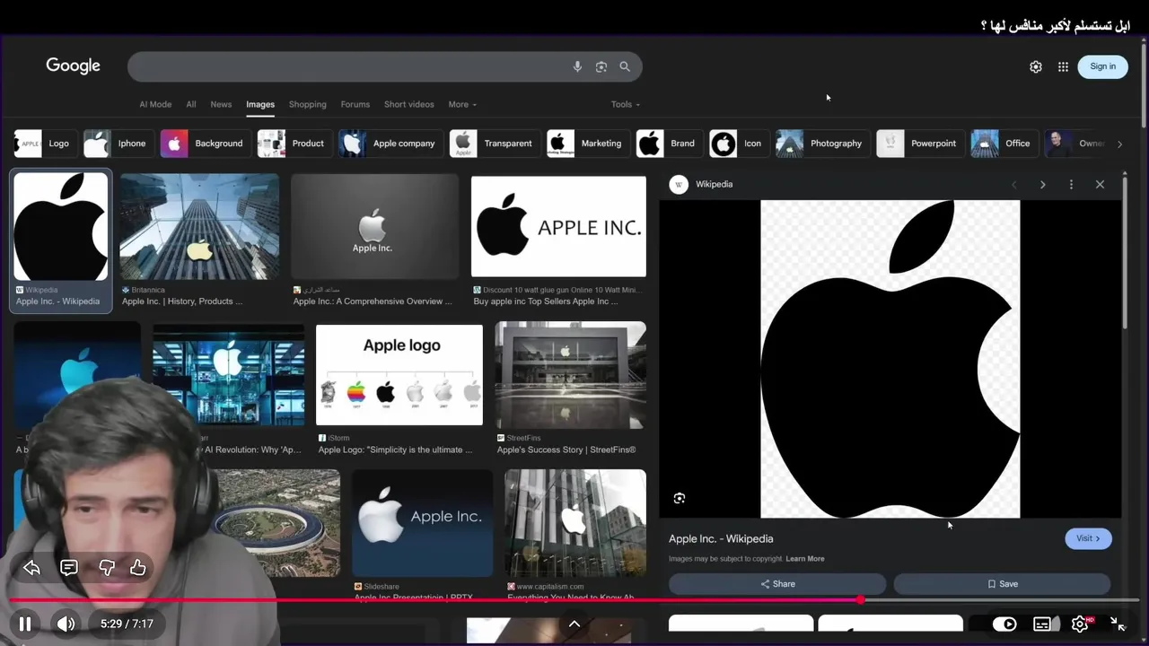Click the share arrow icon

31,568
